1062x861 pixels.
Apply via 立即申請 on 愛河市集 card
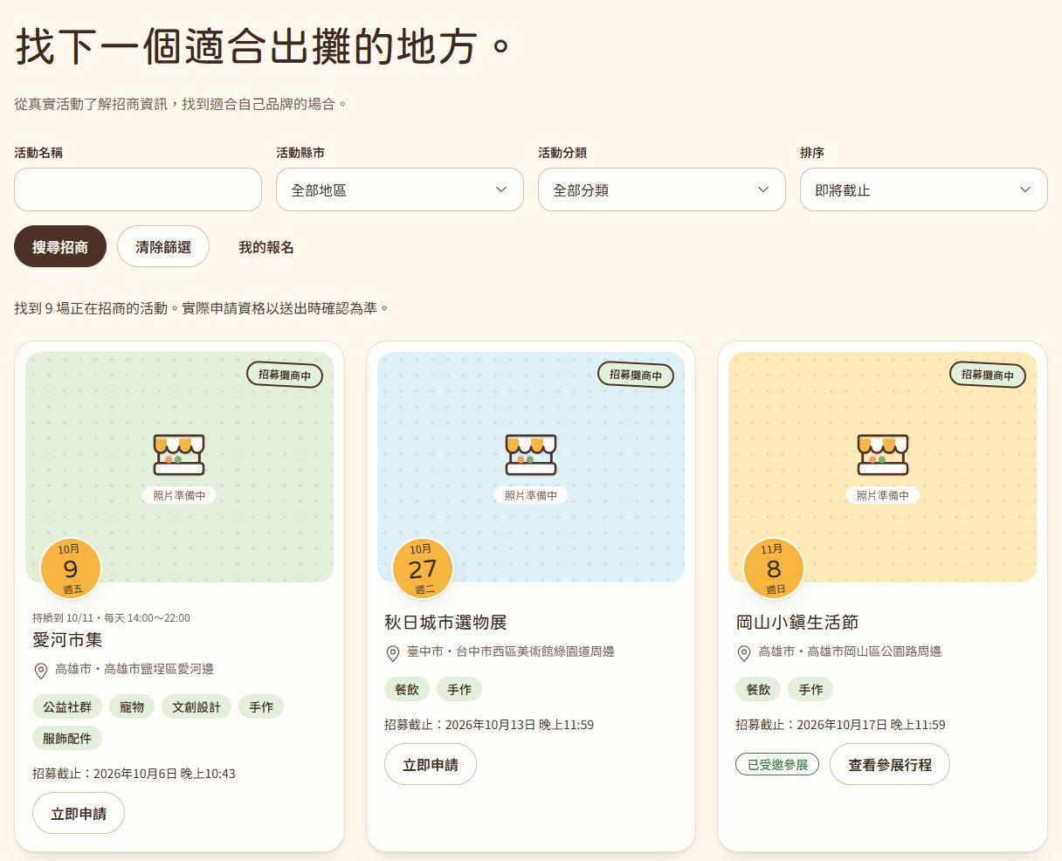coord(79,814)
